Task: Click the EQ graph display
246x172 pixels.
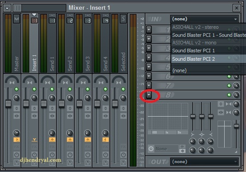Action: pos(168,116)
